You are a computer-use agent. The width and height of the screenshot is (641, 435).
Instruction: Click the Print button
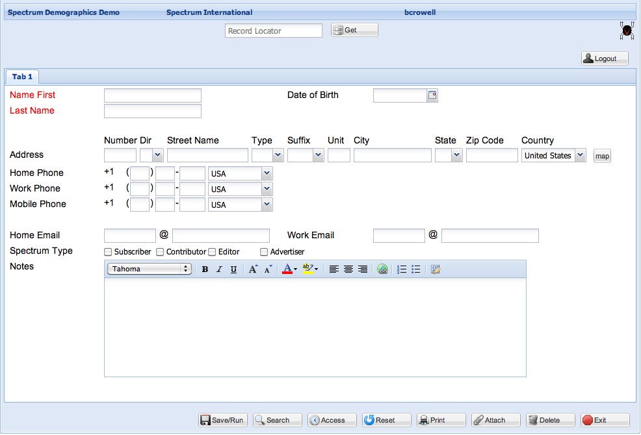pyautogui.click(x=441, y=420)
